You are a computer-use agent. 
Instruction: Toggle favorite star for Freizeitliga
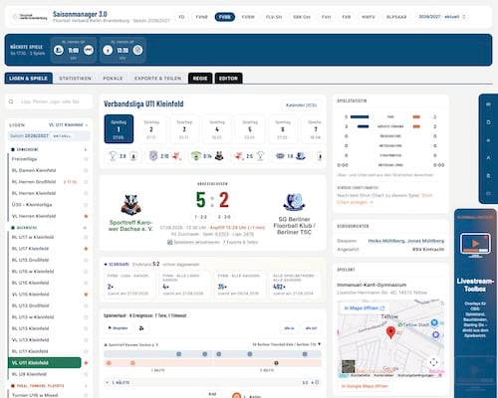(x=86, y=159)
